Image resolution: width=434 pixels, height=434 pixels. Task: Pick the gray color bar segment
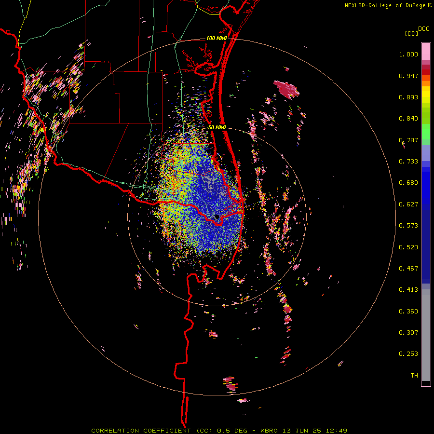[426, 335]
